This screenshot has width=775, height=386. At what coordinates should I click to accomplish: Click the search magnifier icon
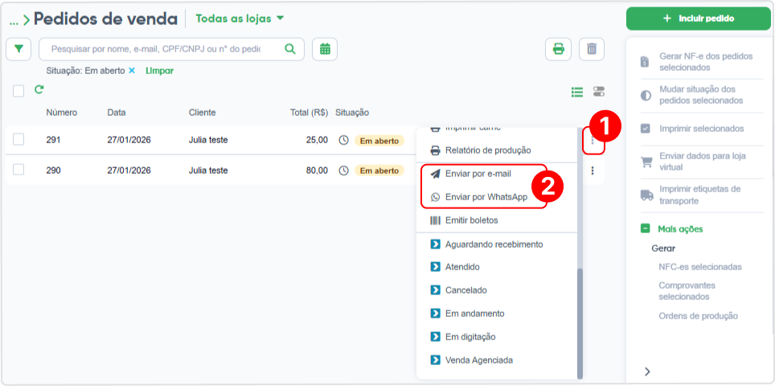coord(290,49)
